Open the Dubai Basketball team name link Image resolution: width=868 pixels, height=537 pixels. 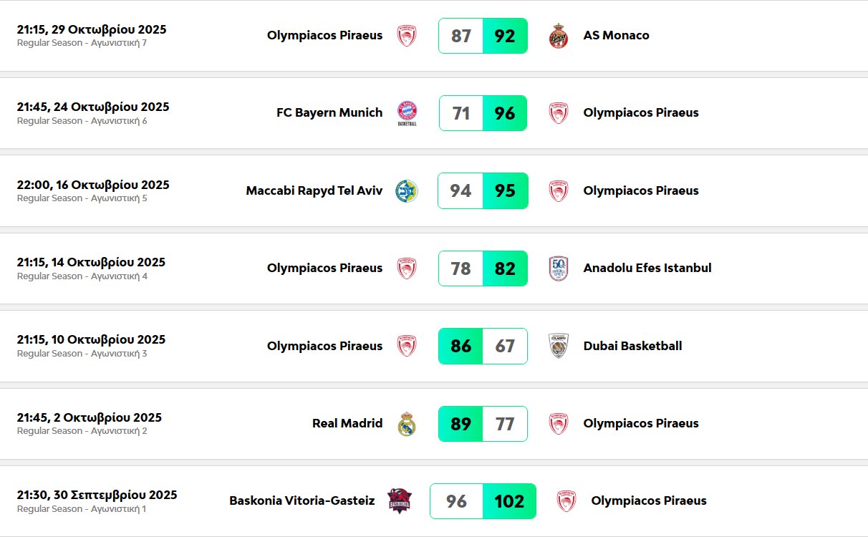(x=632, y=347)
